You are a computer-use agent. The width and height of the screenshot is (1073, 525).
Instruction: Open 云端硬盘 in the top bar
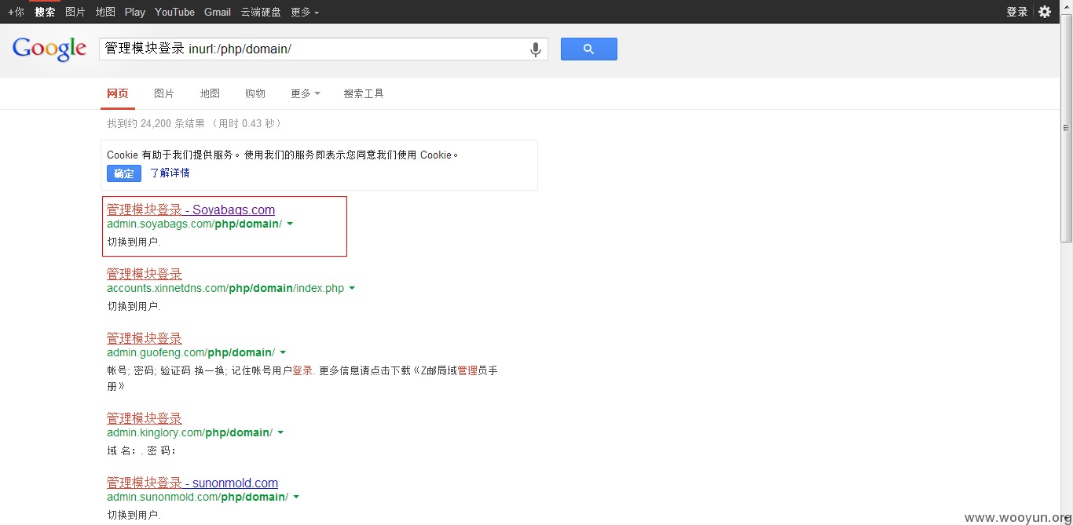tap(261, 12)
